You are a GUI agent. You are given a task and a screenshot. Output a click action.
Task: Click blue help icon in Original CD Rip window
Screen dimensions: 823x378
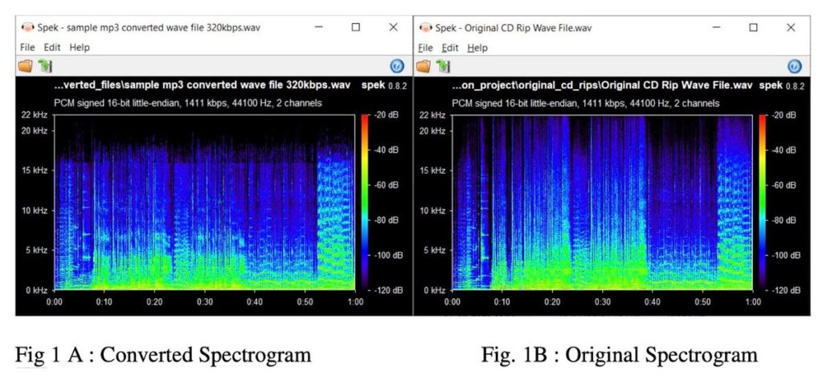point(794,66)
